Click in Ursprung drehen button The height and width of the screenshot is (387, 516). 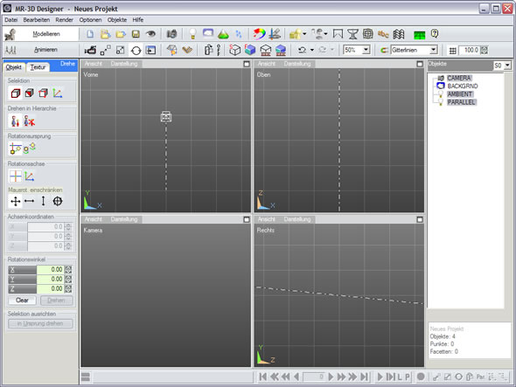[40, 323]
